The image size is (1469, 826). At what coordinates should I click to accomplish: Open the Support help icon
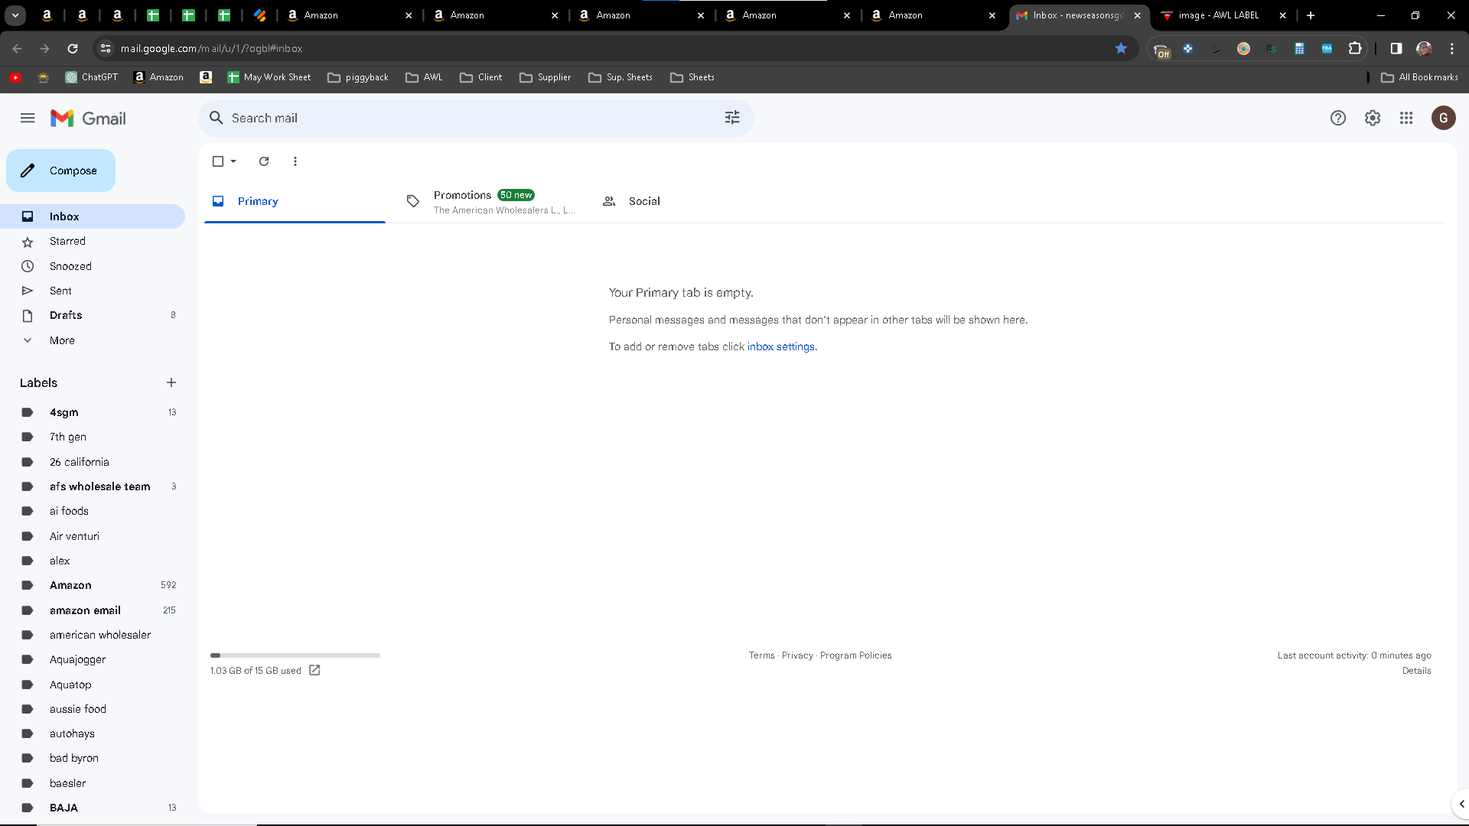pos(1337,118)
